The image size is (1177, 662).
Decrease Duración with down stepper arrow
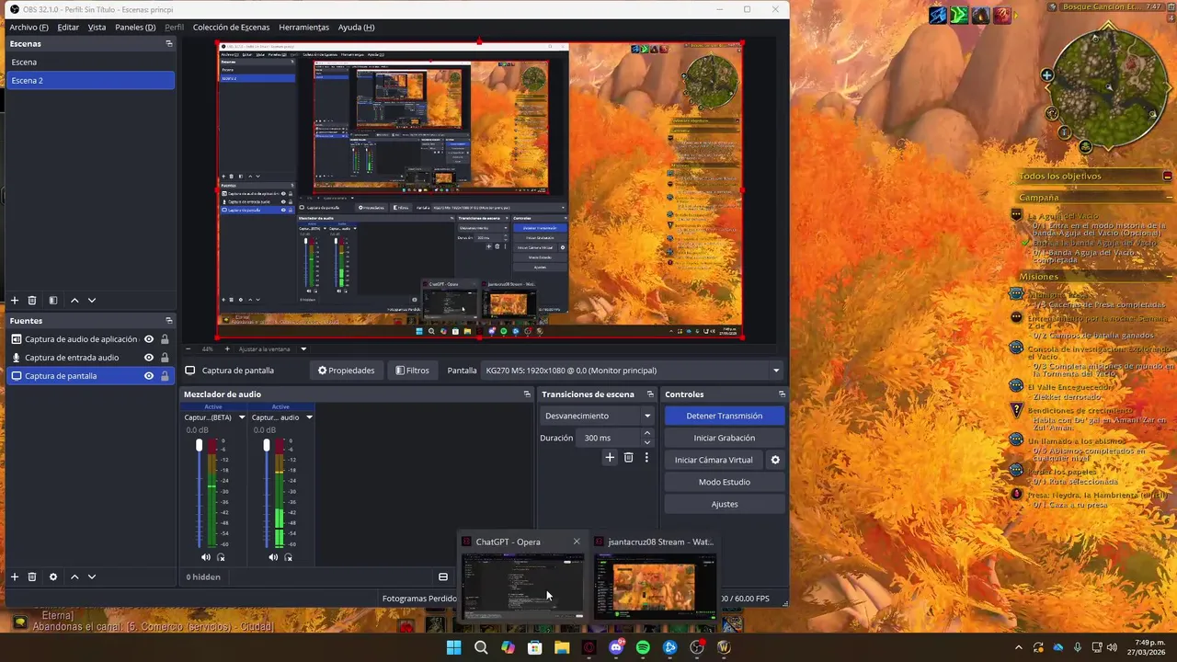(647, 442)
